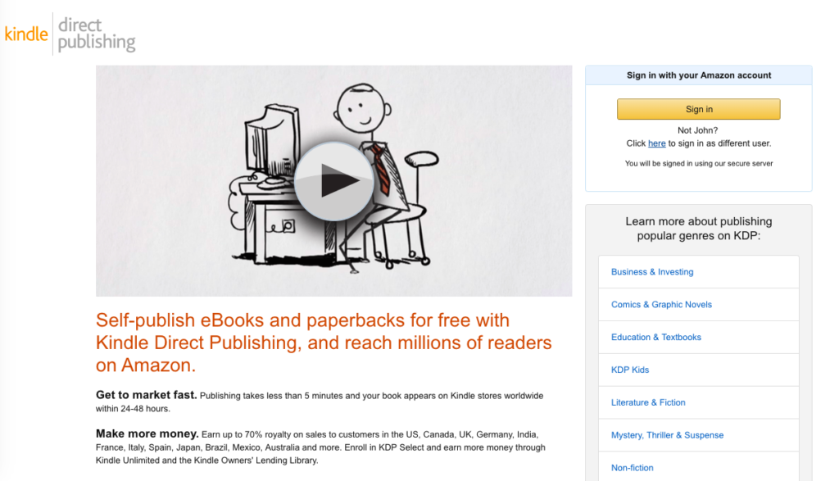Click the computer drawing in the video
839x481 pixels.
(271, 147)
